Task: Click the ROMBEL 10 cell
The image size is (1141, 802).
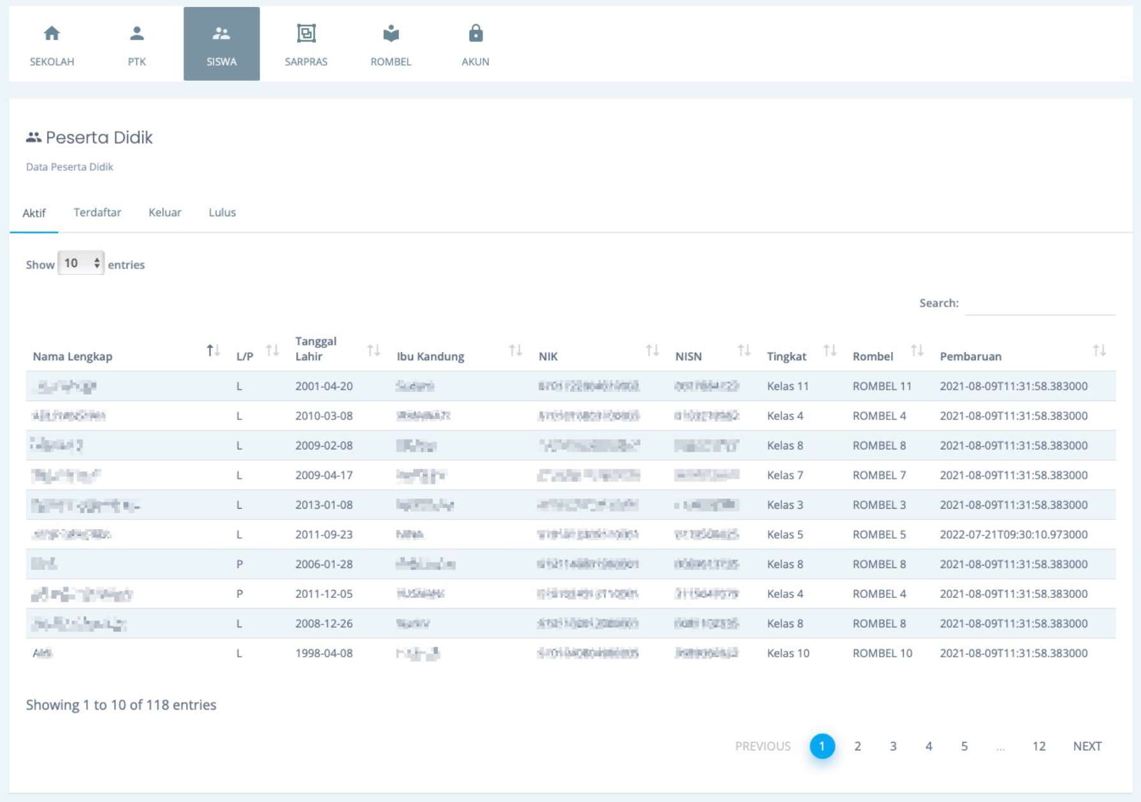Action: tap(882, 653)
